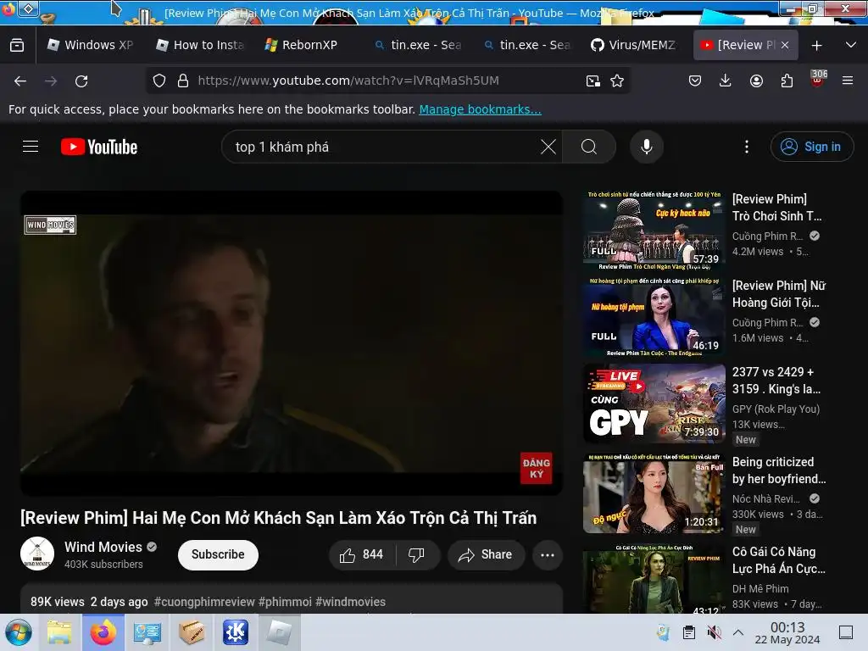Open picture-in-picture icon in address bar

[593, 81]
